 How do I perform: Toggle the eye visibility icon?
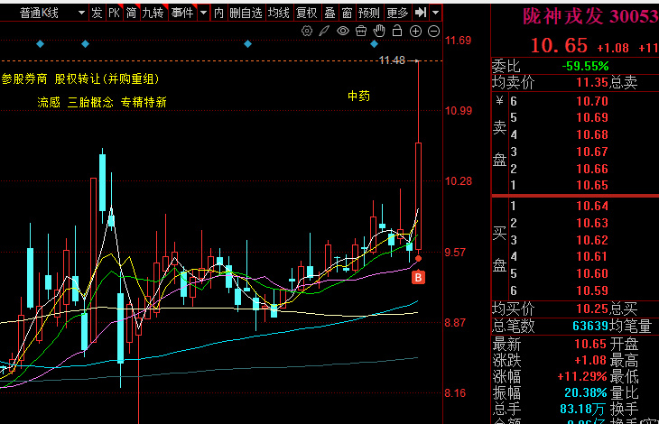coord(343,31)
